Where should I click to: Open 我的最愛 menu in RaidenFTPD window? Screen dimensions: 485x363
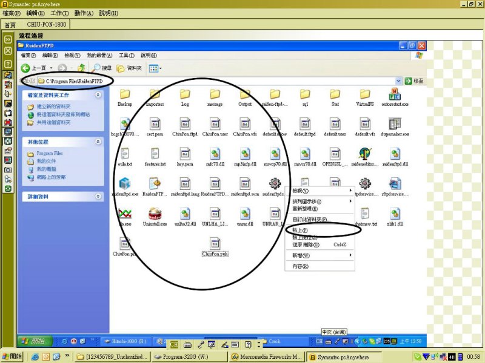99,55
